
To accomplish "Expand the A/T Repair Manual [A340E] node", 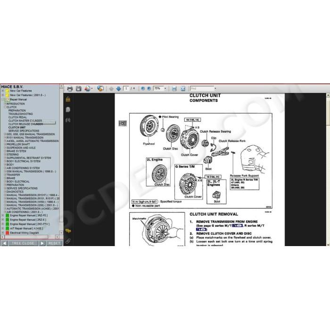I will 3,228.
